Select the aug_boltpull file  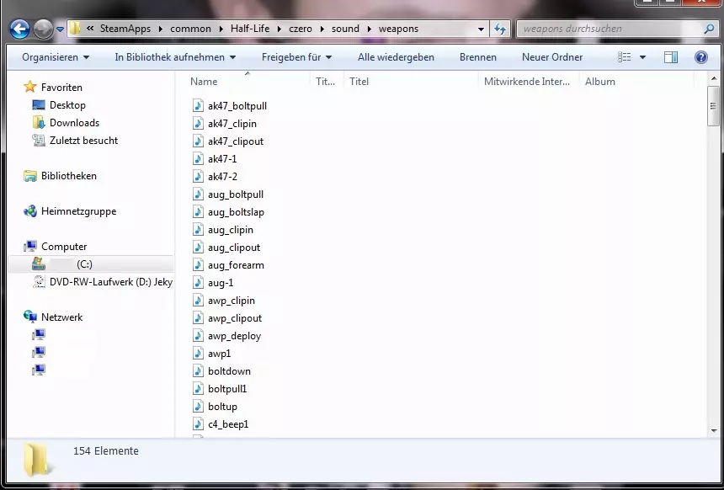[236, 194]
